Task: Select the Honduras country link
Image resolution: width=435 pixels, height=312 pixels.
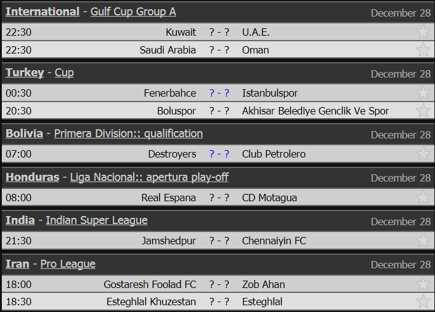Action: point(33,177)
